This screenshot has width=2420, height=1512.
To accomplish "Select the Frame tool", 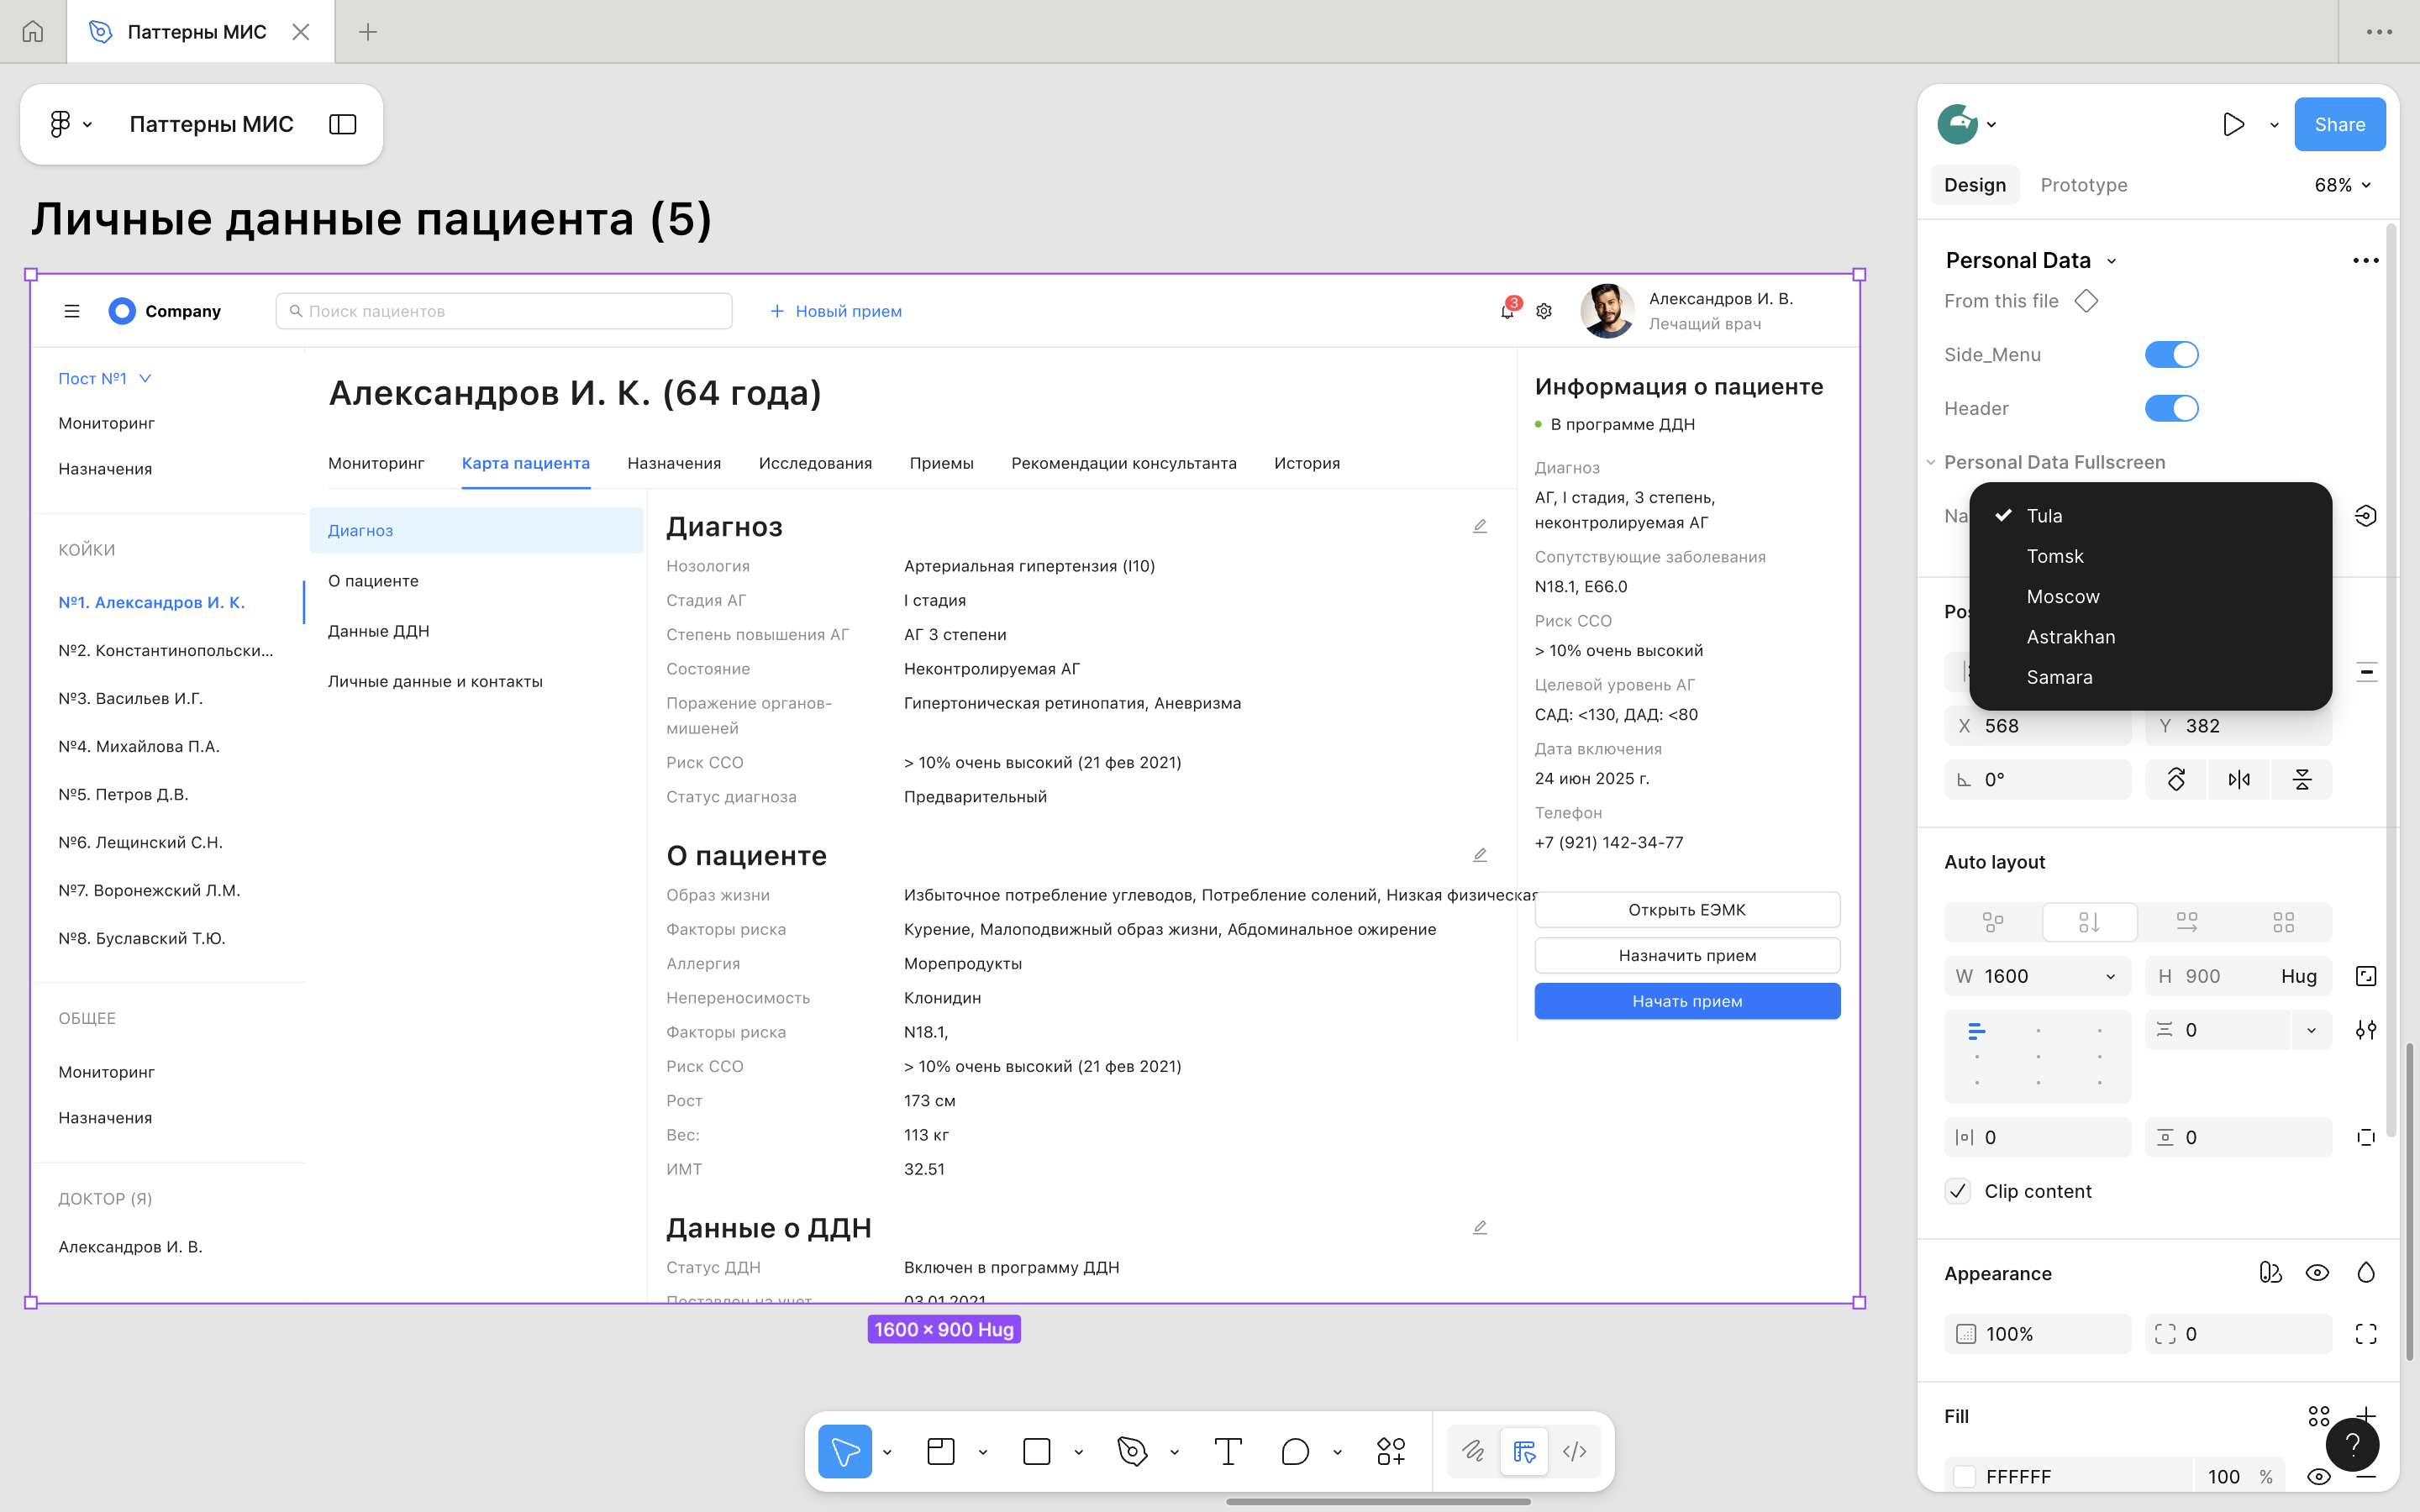I will coord(941,1451).
